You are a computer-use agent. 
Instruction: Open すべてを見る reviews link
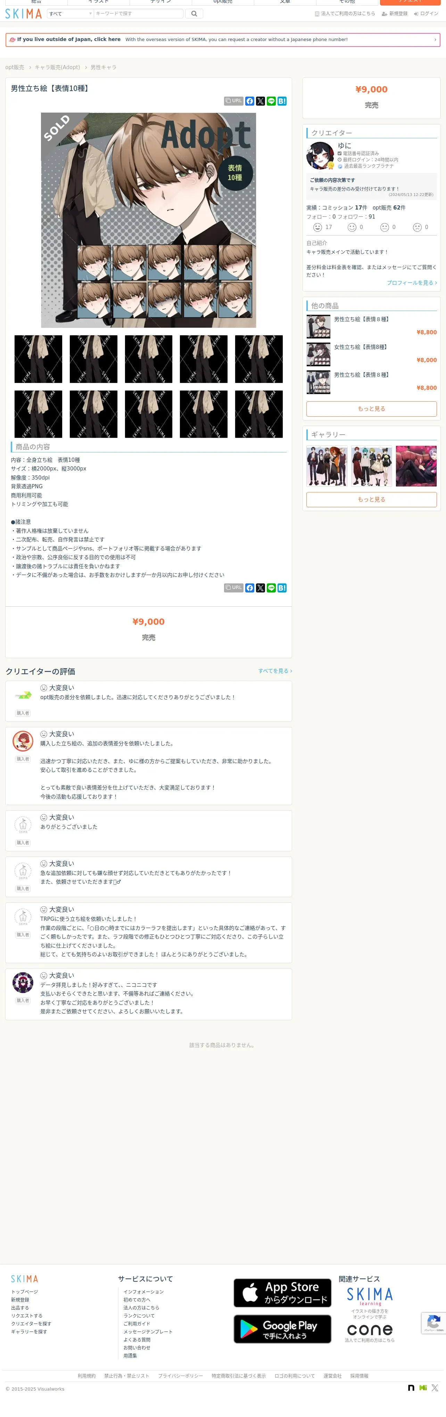coord(275,671)
